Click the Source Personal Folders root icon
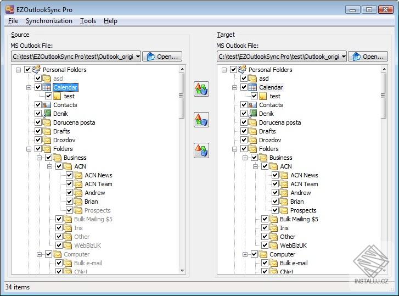The height and width of the screenshot is (296, 399). click(36, 70)
